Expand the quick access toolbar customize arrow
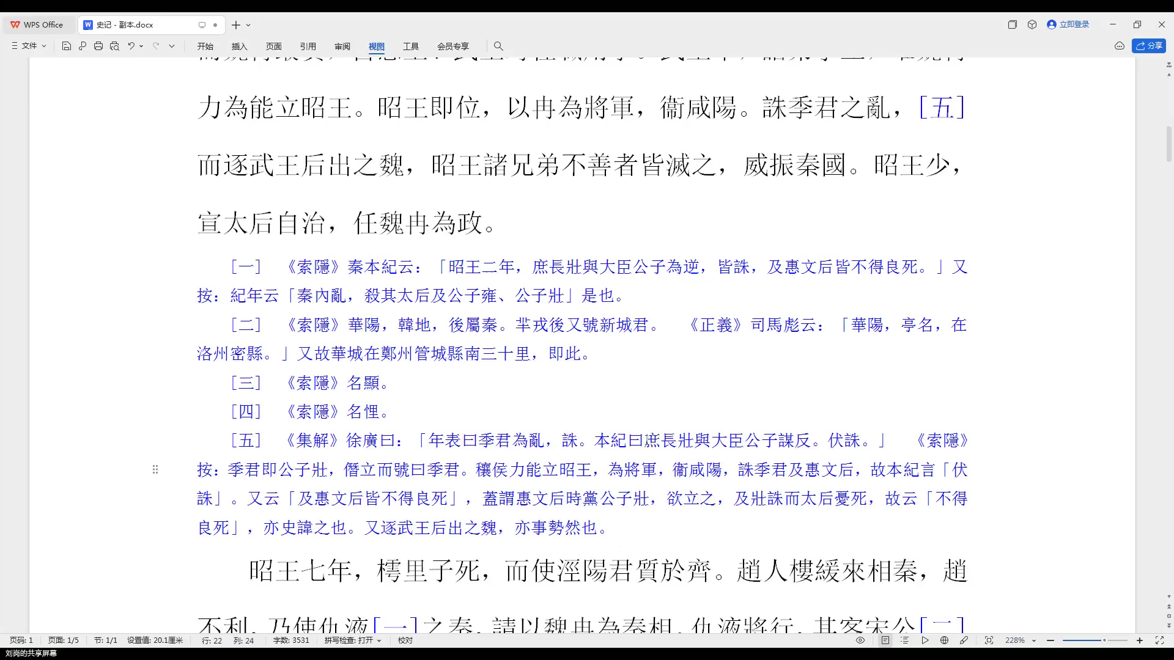This screenshot has width=1174, height=660. pyautogui.click(x=172, y=46)
